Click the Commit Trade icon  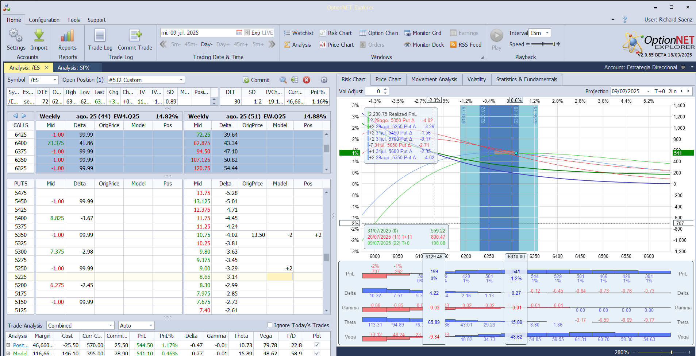tap(135, 36)
